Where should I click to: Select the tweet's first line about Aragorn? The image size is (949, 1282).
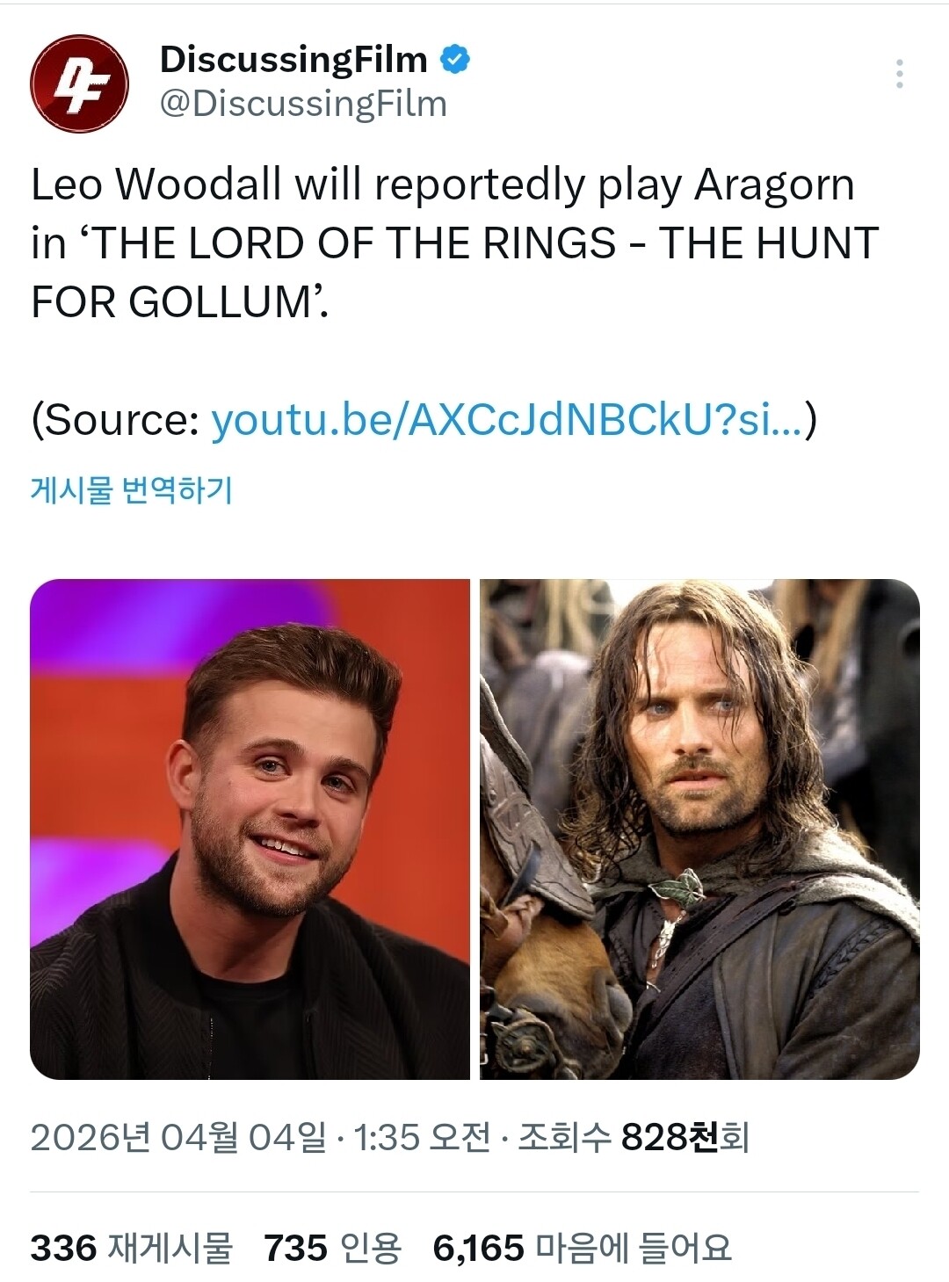[x=443, y=185]
